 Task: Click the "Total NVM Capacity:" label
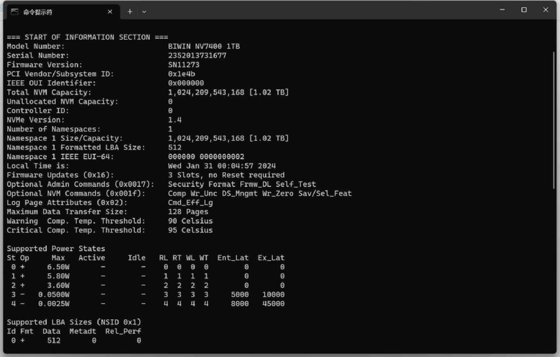pyautogui.click(x=49, y=92)
